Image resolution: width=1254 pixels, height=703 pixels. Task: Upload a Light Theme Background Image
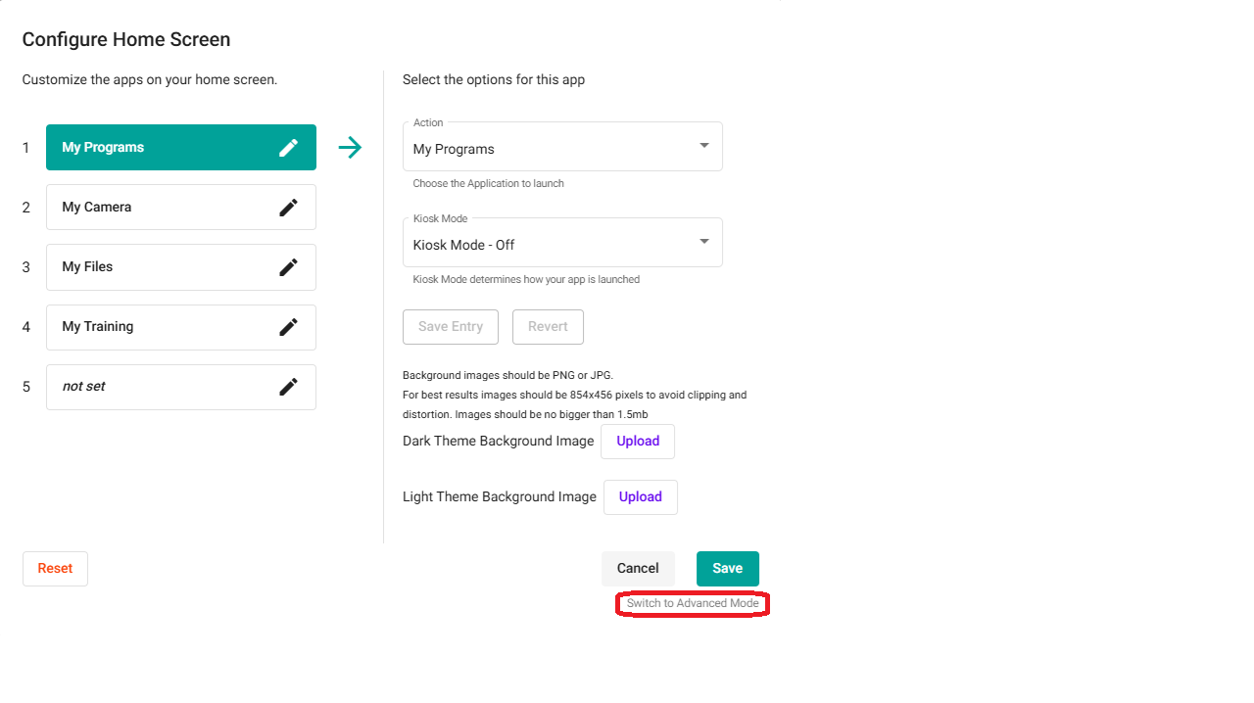(640, 497)
